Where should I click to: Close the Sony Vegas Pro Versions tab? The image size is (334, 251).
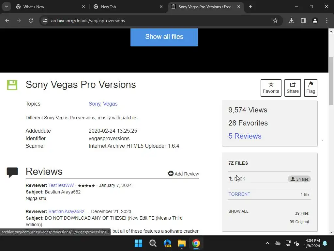[239, 7]
